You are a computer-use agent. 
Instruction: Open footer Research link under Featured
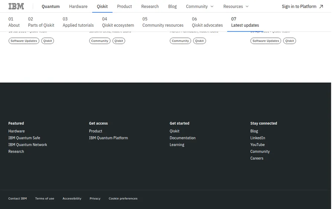[16, 151]
